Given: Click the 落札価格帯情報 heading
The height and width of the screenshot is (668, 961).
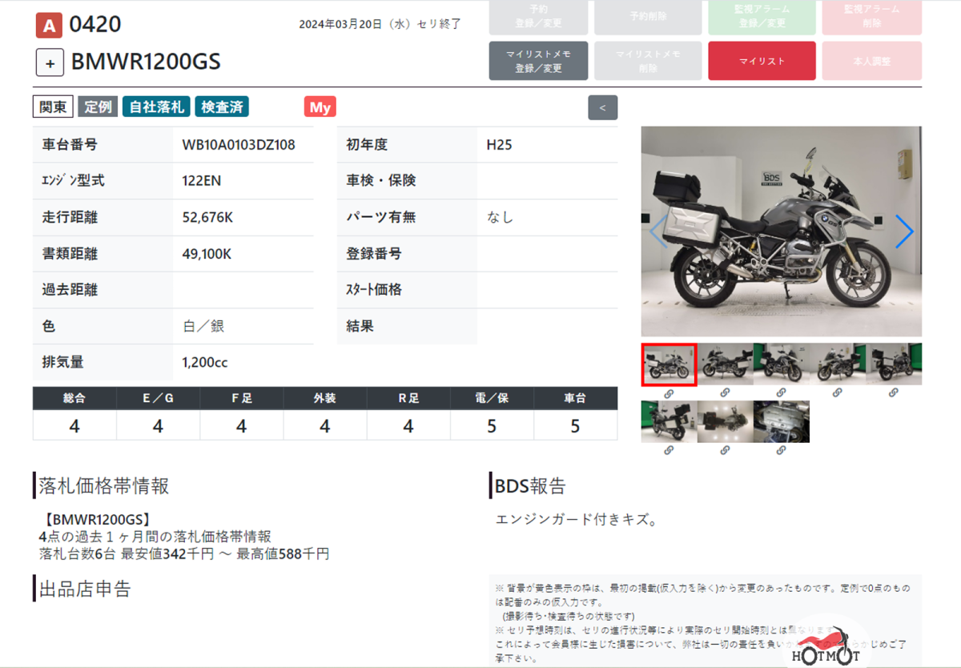Looking at the screenshot, I should (104, 485).
